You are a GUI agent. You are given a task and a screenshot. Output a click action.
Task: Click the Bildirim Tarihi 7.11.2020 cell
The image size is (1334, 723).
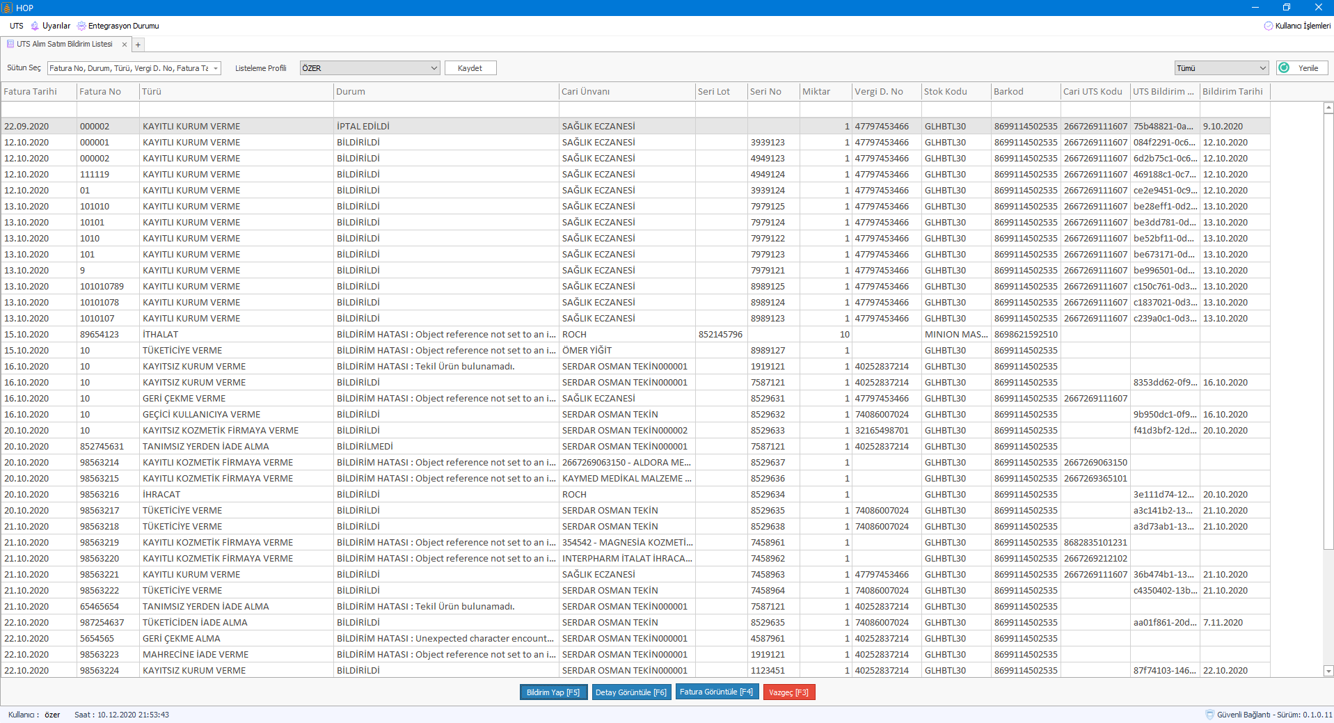[x=1235, y=623]
